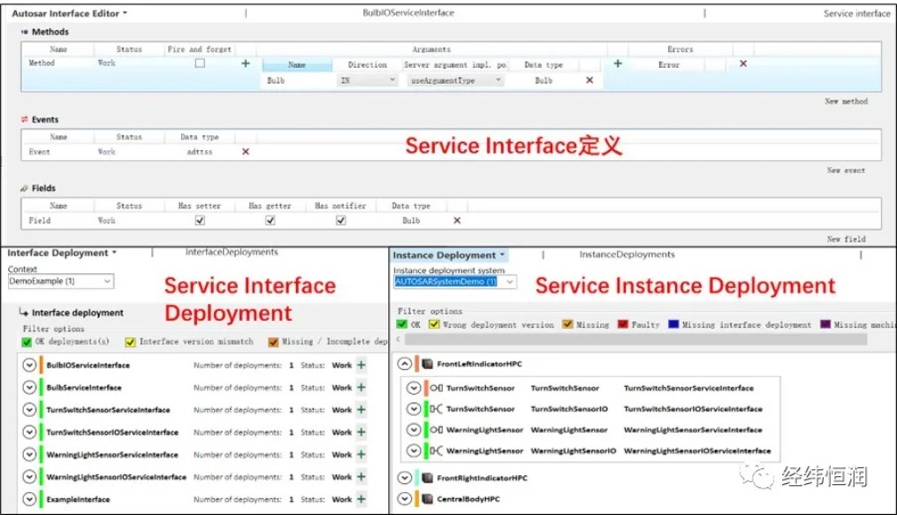Image resolution: width=897 pixels, height=515 pixels.
Task: Uncheck Has notifier for the Field entry
Action: (340, 220)
